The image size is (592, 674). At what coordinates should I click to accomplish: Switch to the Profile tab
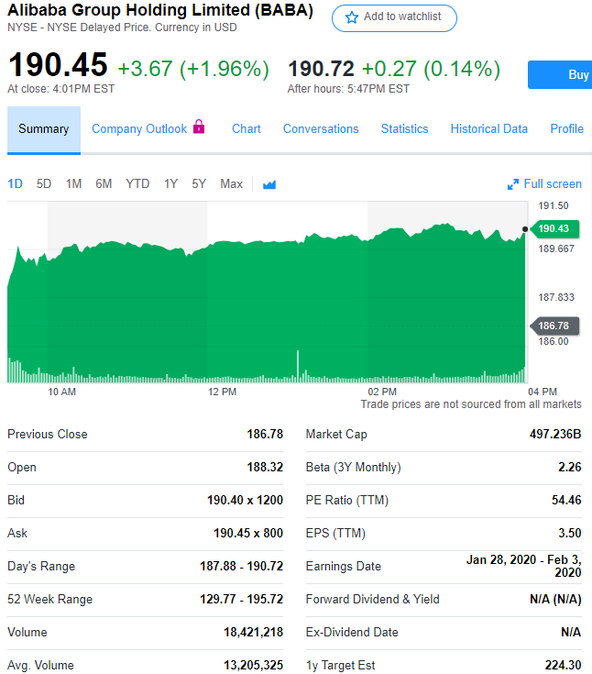(567, 129)
